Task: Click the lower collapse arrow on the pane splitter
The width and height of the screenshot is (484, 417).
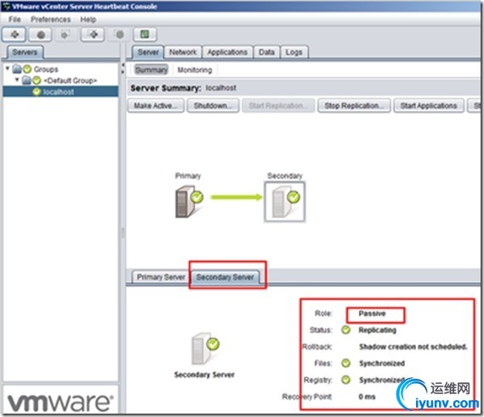Action: 122,72
